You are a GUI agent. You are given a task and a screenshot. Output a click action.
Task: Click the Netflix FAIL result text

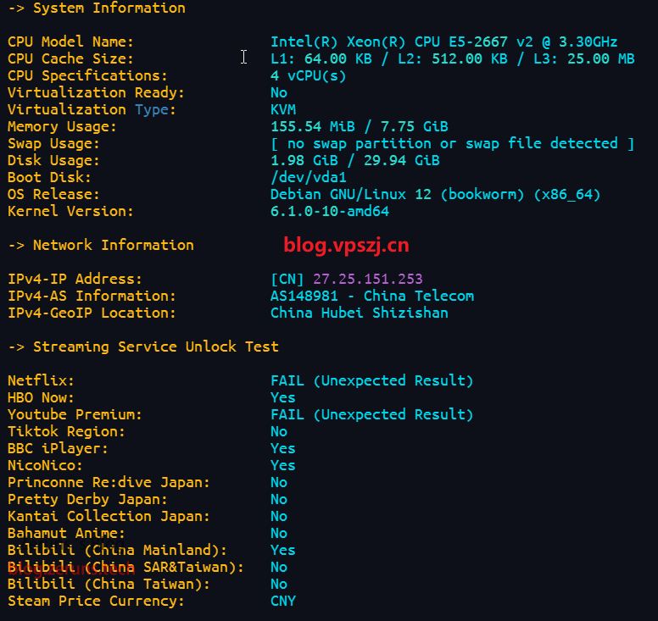(371, 380)
